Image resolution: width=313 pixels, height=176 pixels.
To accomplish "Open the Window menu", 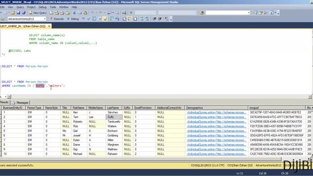I will tap(64, 7).
